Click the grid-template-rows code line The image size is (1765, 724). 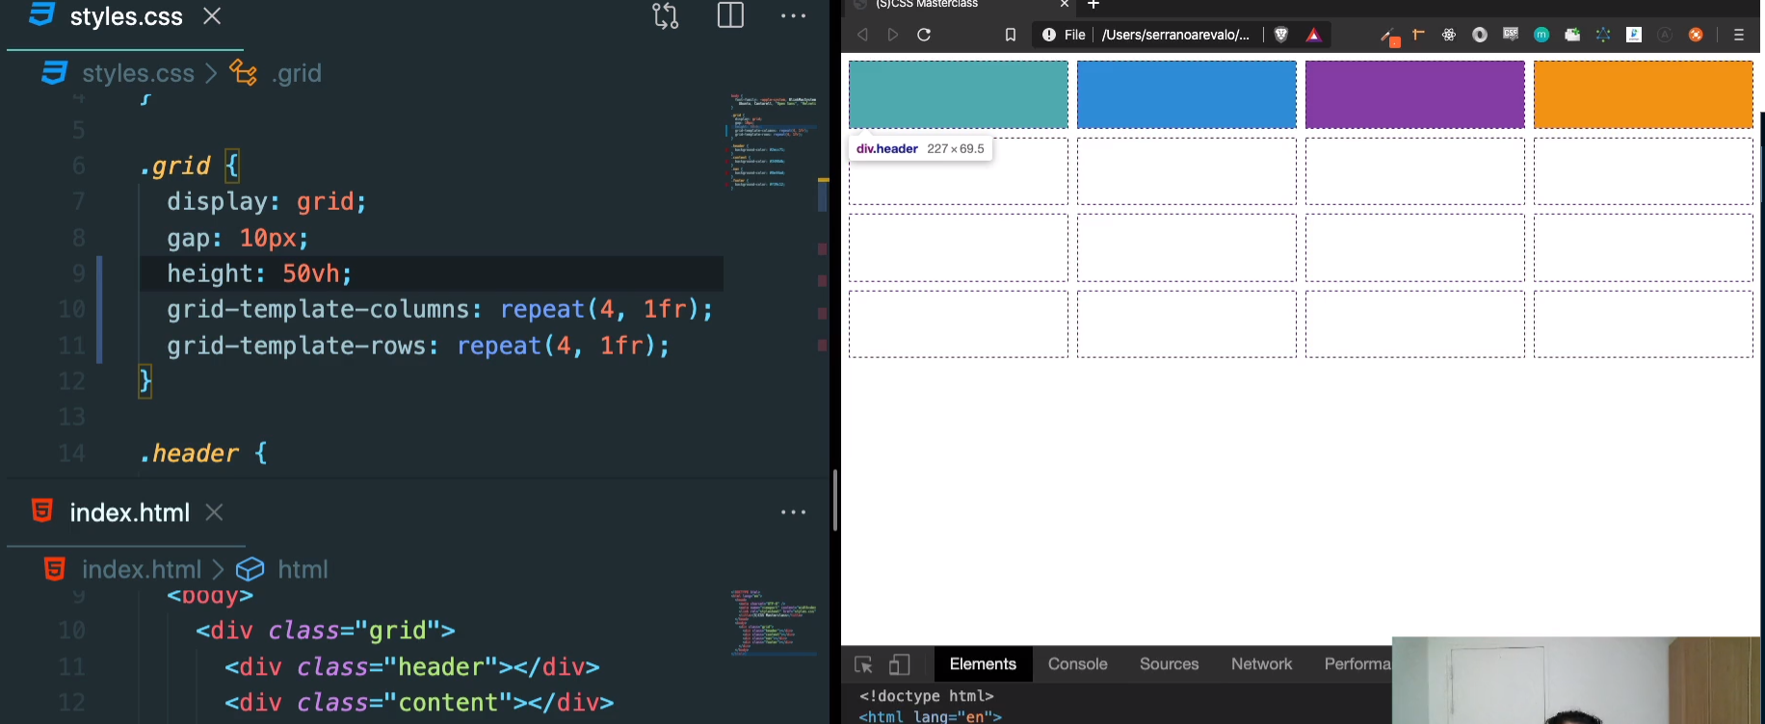coord(418,346)
